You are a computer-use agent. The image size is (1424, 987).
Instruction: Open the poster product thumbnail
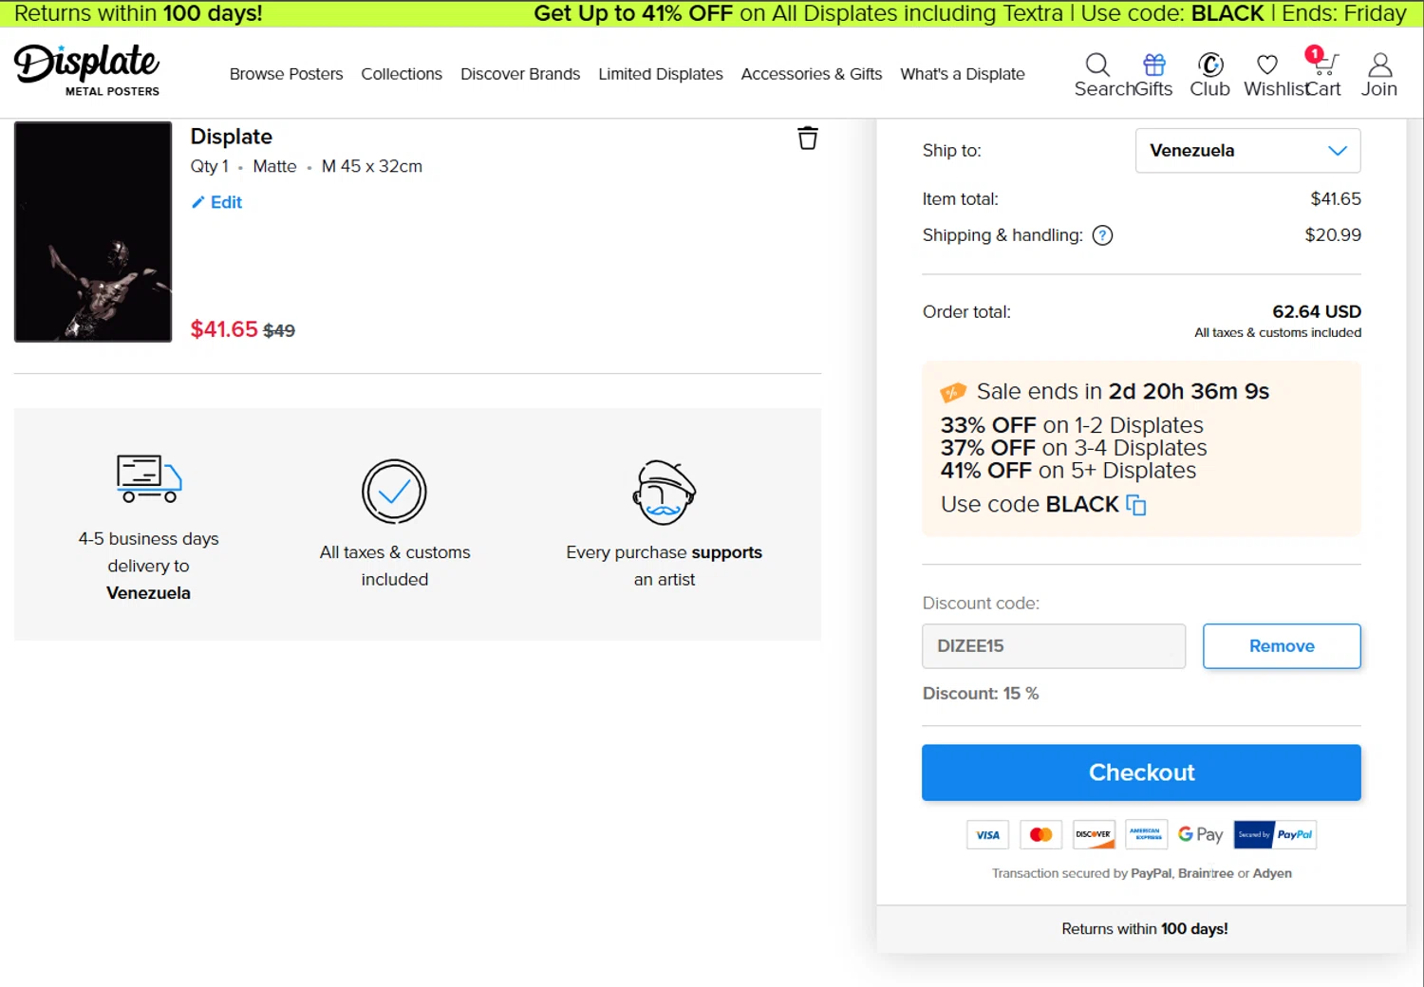pyautogui.click(x=93, y=232)
